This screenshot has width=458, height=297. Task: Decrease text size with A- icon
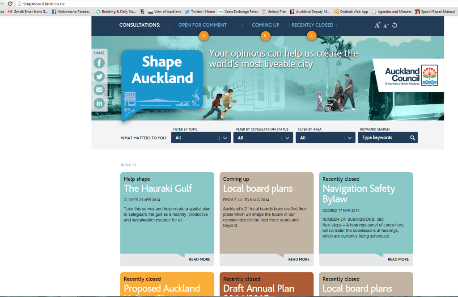pyautogui.click(x=386, y=25)
